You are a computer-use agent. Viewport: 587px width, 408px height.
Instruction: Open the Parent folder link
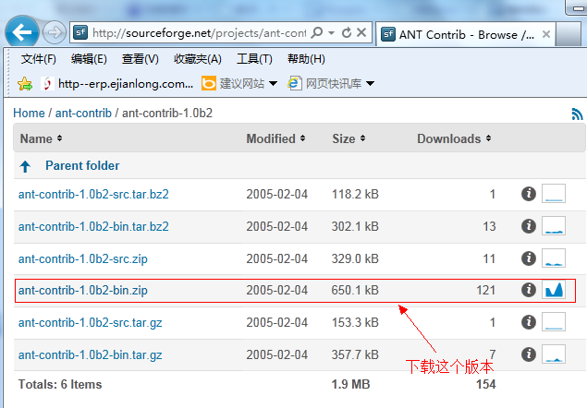pyautogui.click(x=82, y=165)
